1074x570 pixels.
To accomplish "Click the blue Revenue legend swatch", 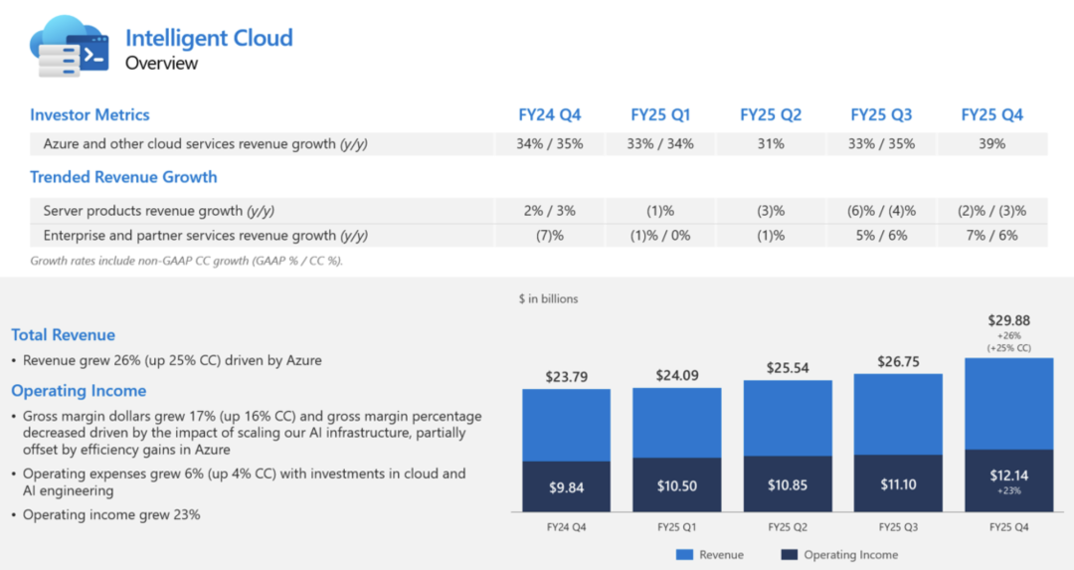I will click(685, 554).
